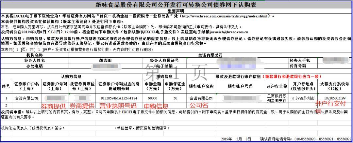Select the 申购金额（万元）header
353x143 pixels.
click(153, 86)
